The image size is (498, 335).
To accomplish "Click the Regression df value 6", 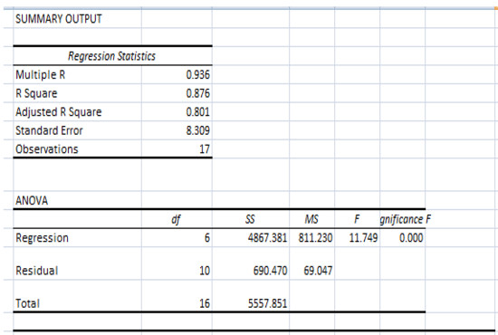I will pyautogui.click(x=207, y=238).
